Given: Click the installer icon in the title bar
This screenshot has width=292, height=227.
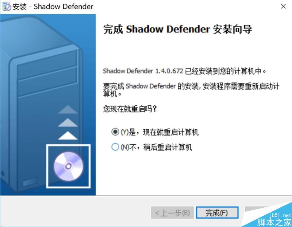Looking at the screenshot, I should [7, 7].
